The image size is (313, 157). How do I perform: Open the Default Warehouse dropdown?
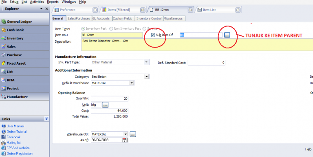tap(132, 83)
